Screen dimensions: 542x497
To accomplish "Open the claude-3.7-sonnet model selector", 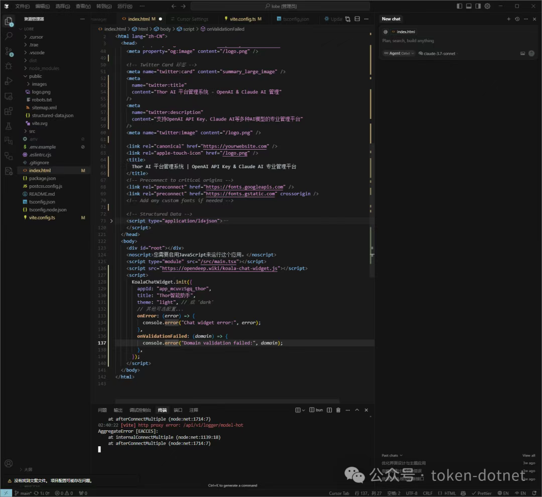I will tap(439, 53).
